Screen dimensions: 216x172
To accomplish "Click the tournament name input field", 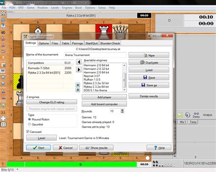I will tap(95, 55).
